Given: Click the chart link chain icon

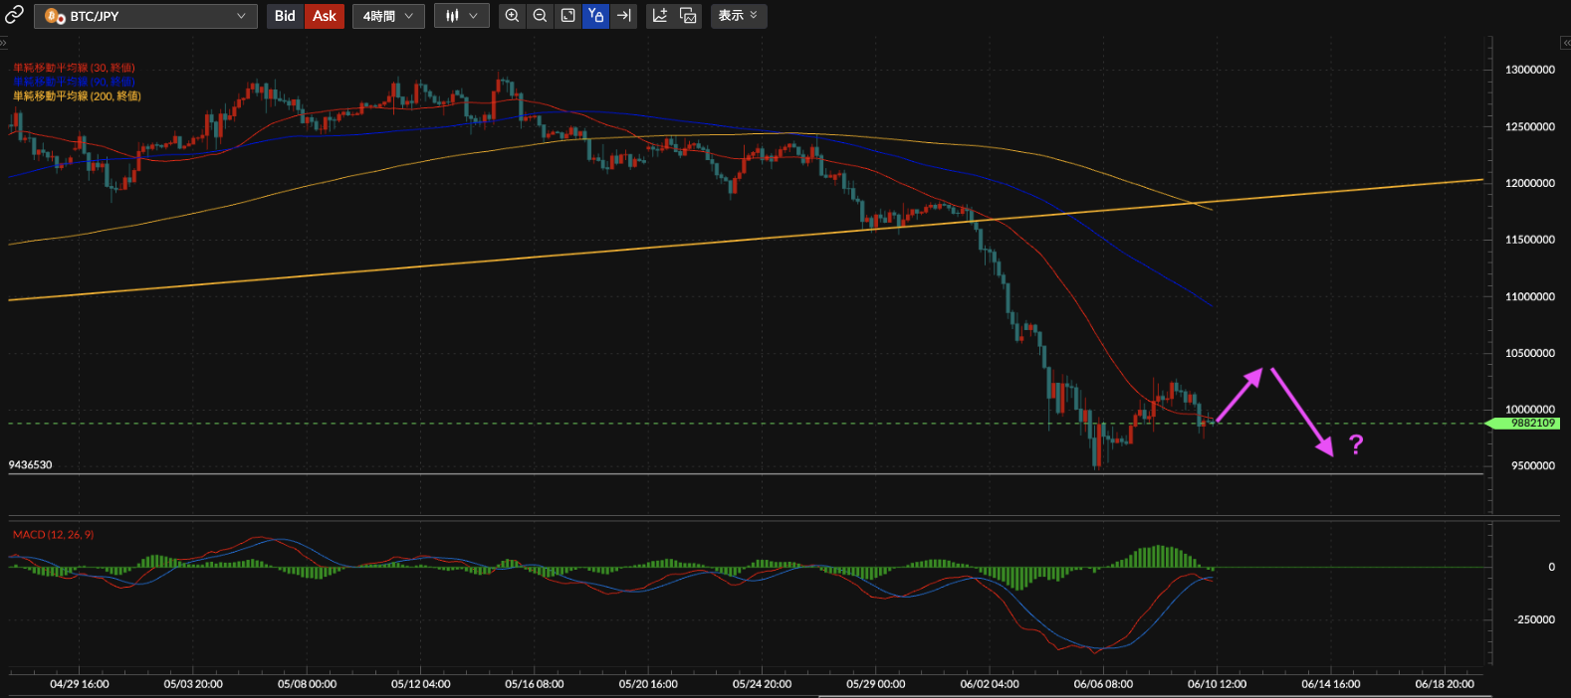Looking at the screenshot, I should pyautogui.click(x=14, y=15).
